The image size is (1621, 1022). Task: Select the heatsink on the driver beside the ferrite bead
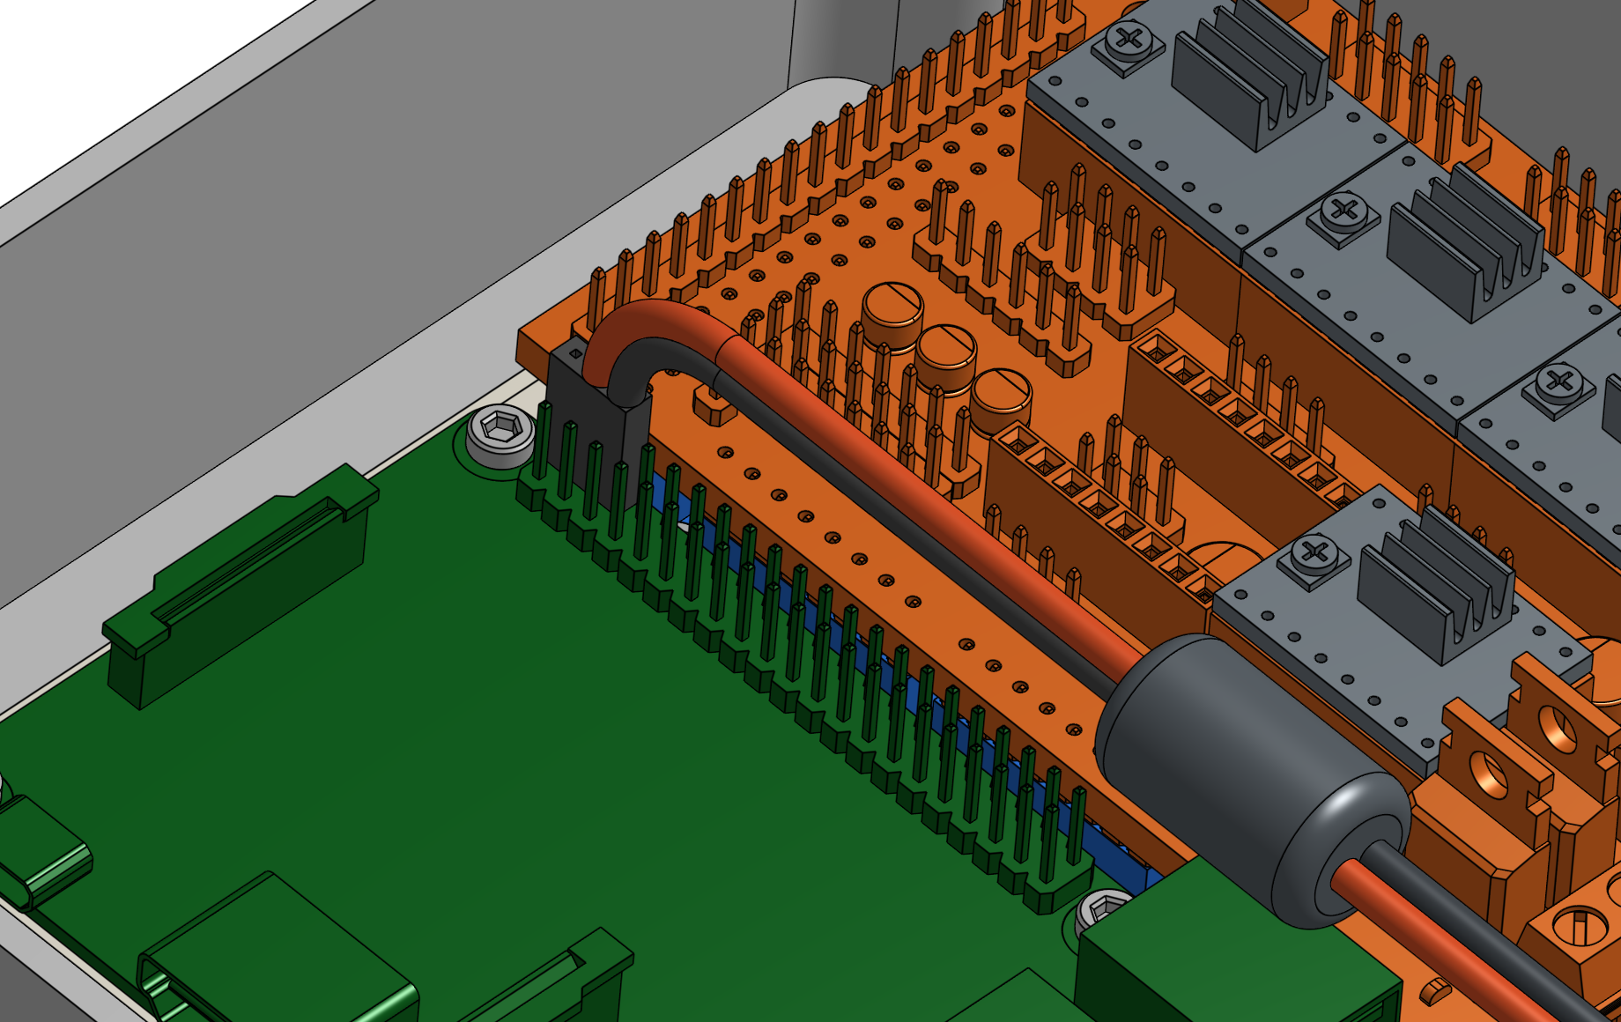1438,584
